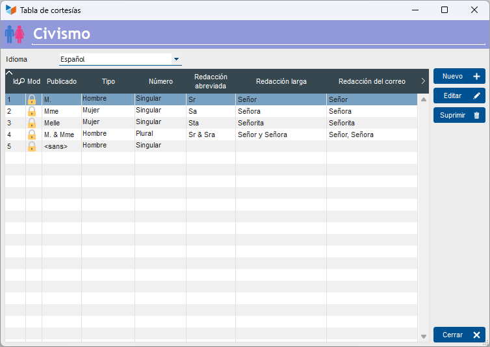Click the lock icon in row 1

(31, 99)
